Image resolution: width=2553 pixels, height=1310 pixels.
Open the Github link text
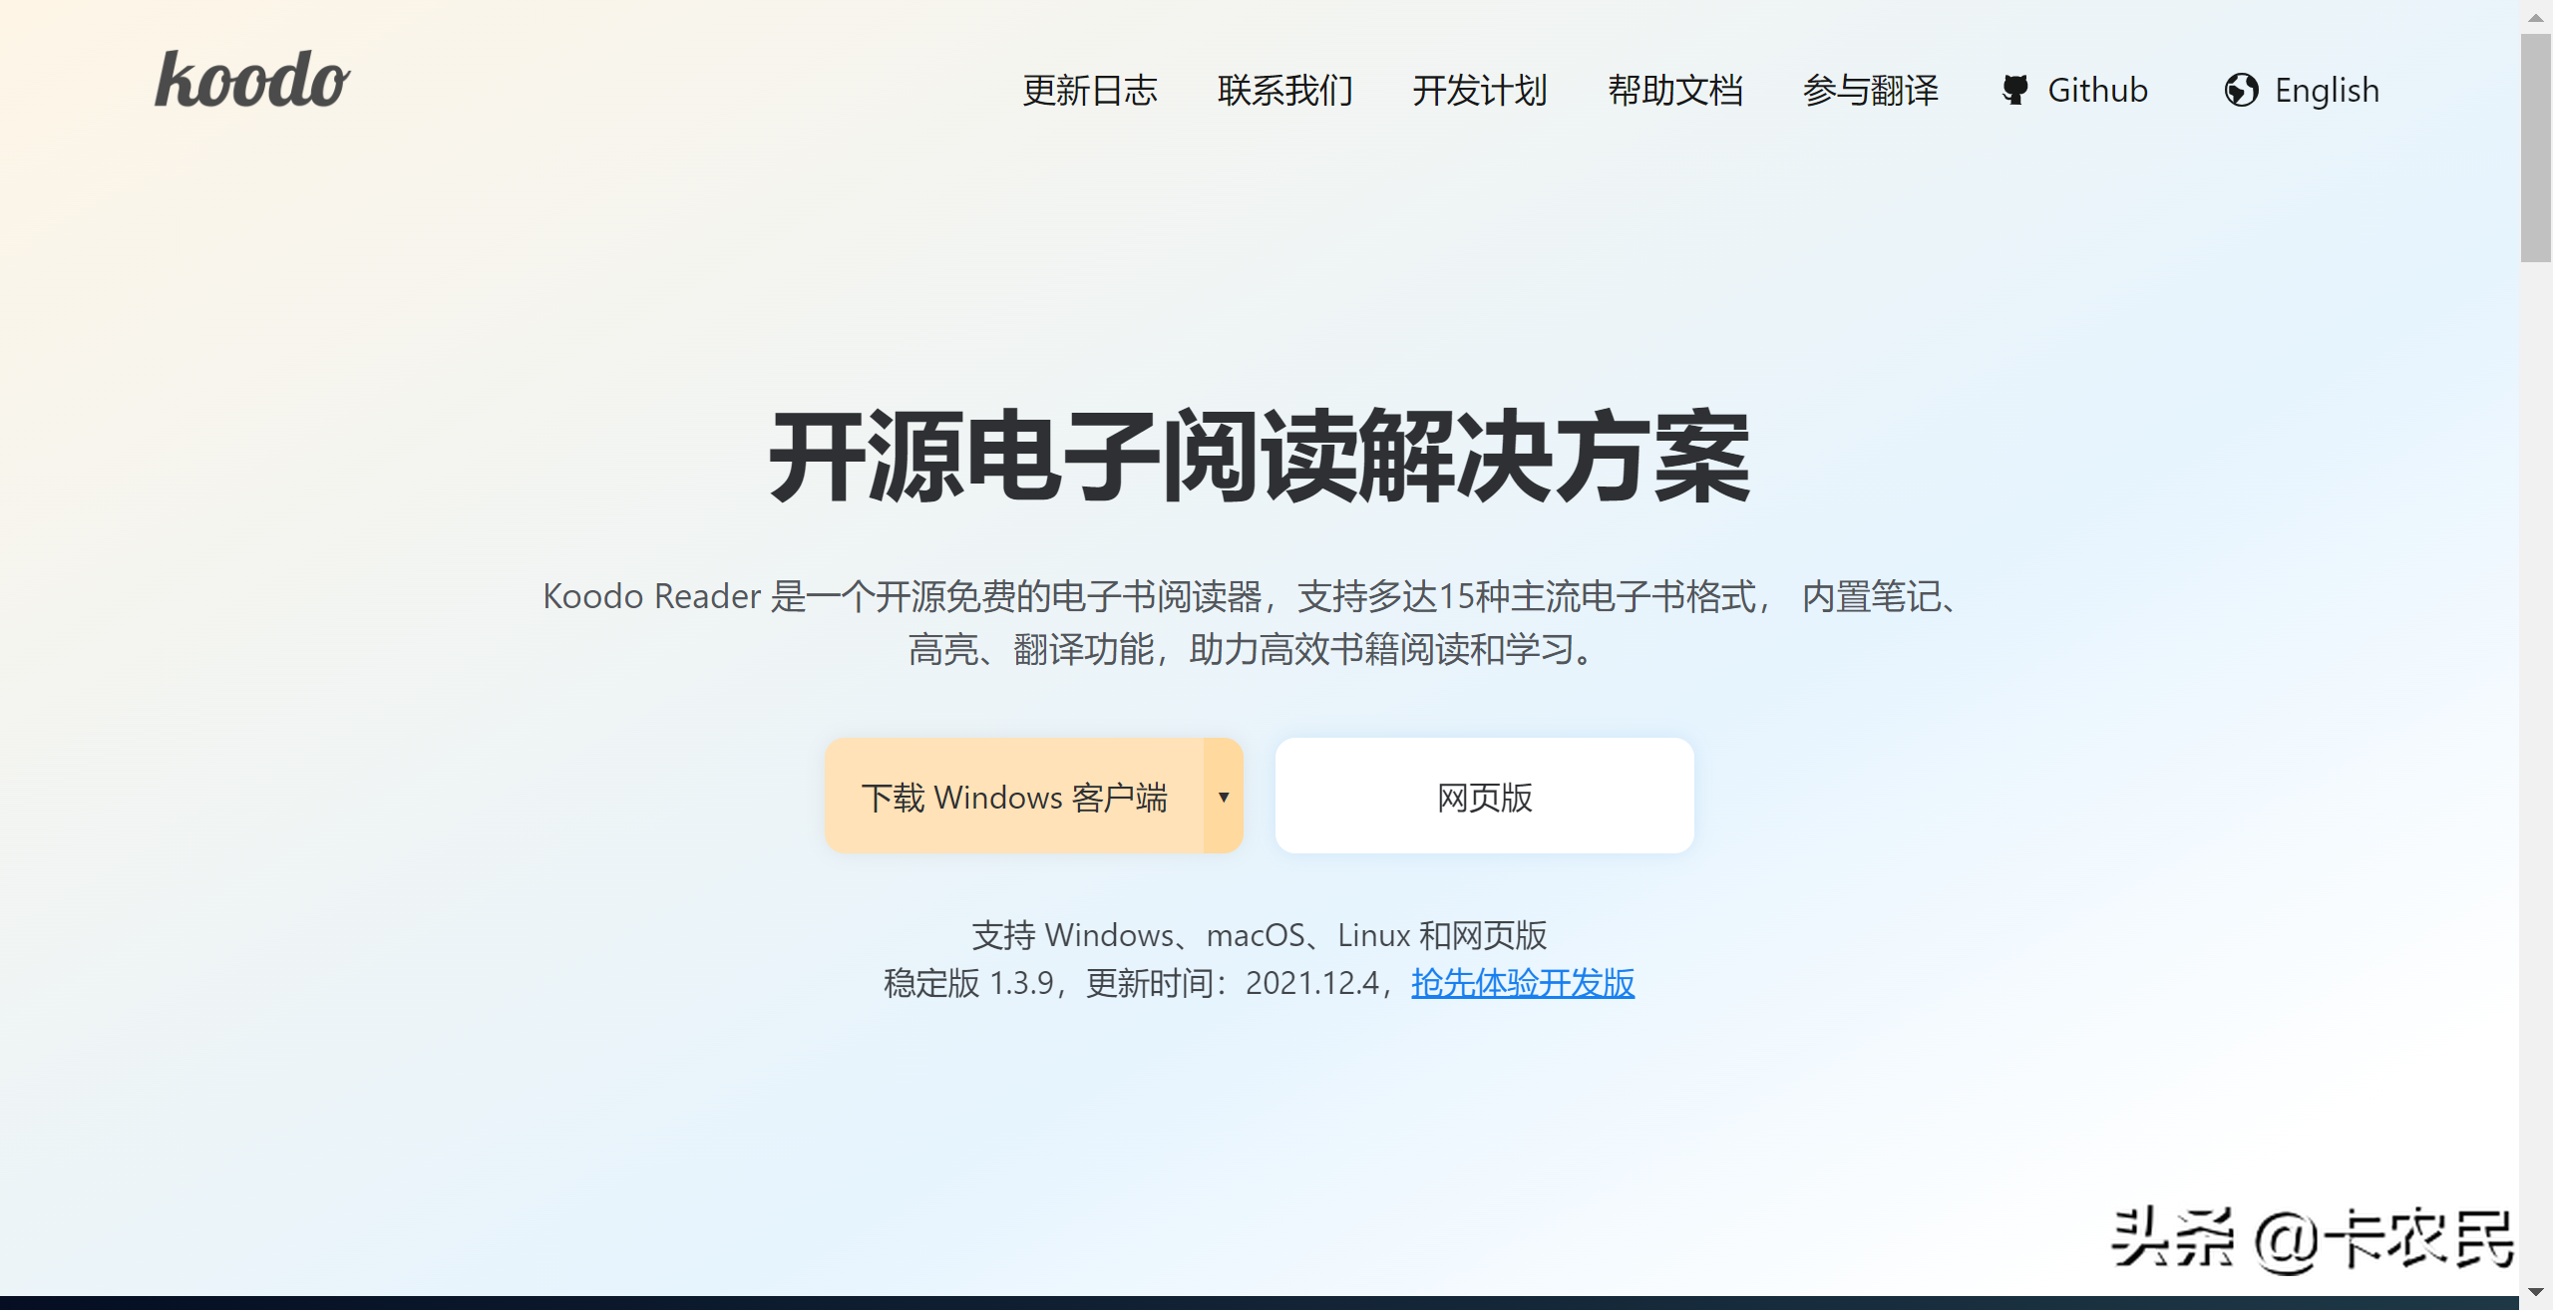[2097, 91]
